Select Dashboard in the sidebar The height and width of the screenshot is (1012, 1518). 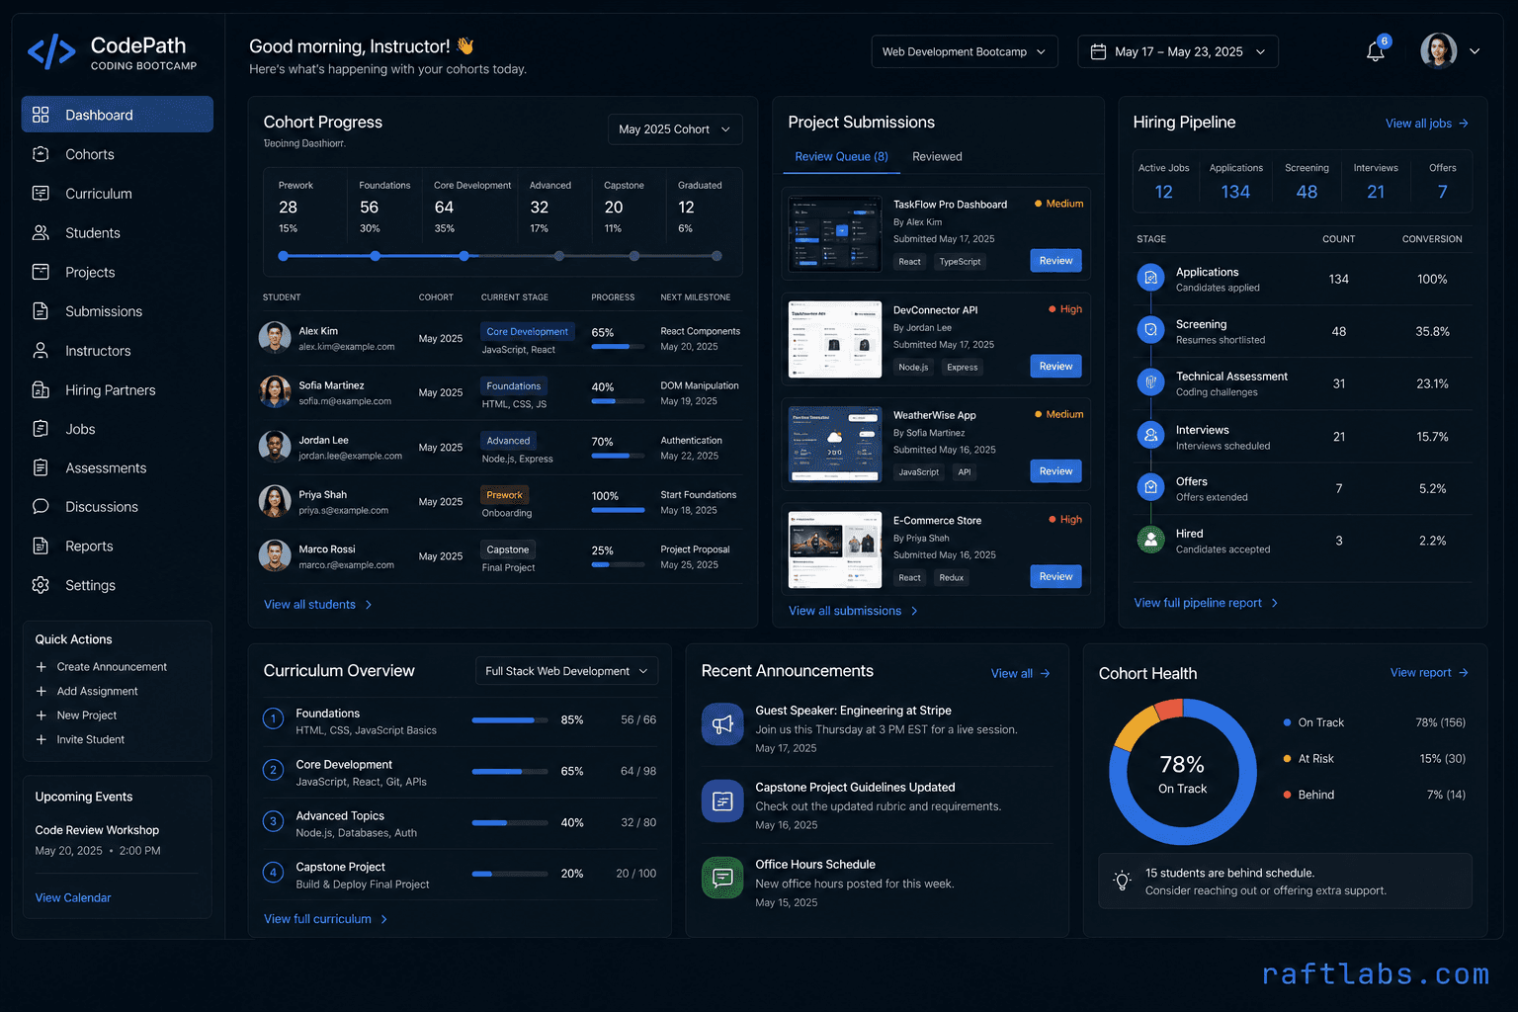118,115
